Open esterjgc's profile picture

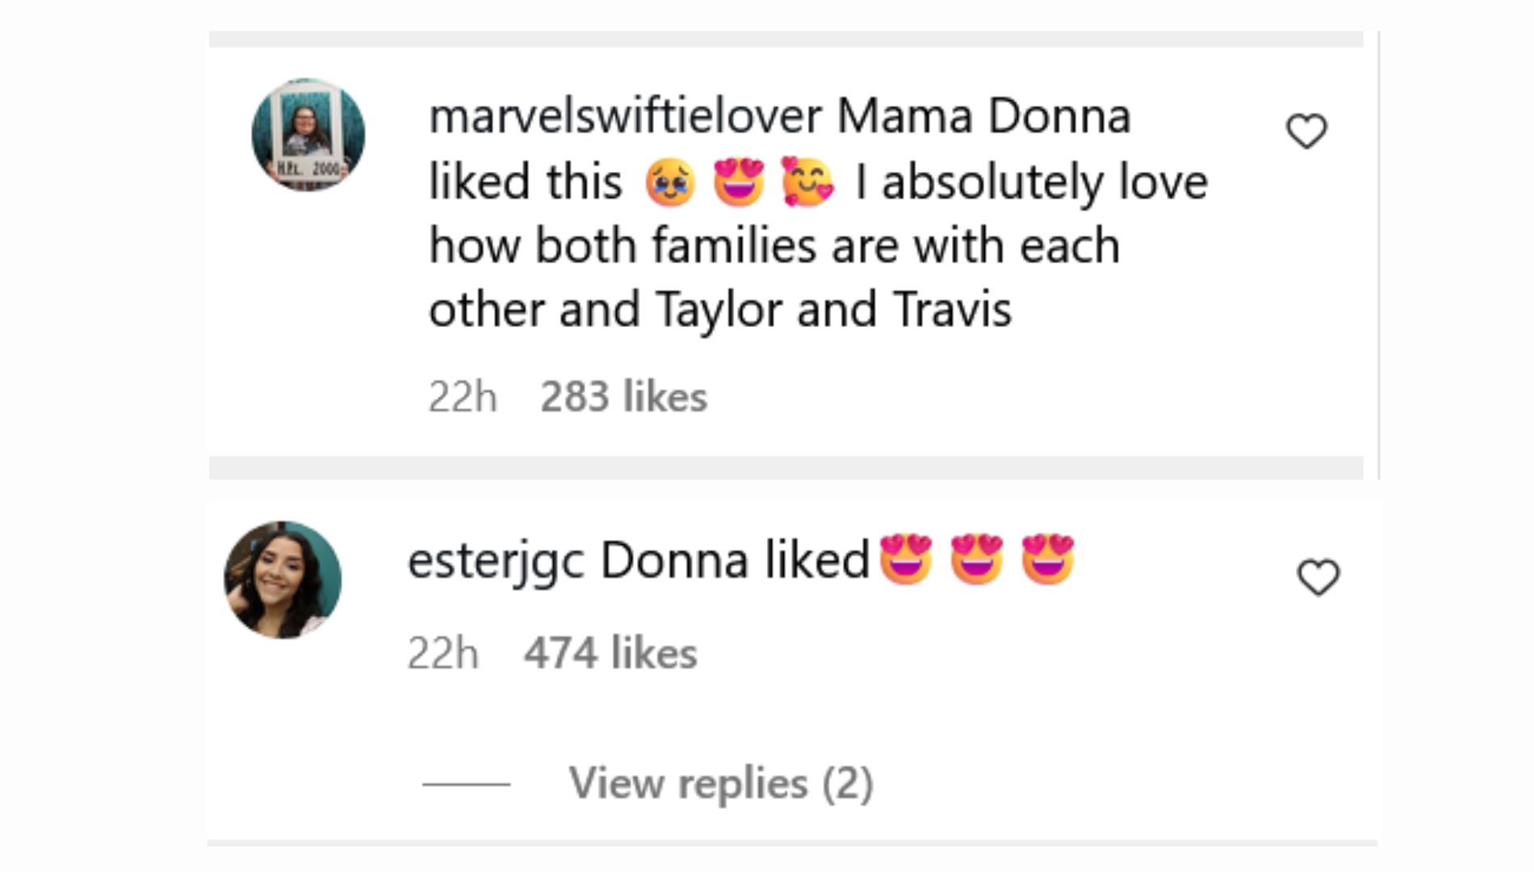coord(283,580)
